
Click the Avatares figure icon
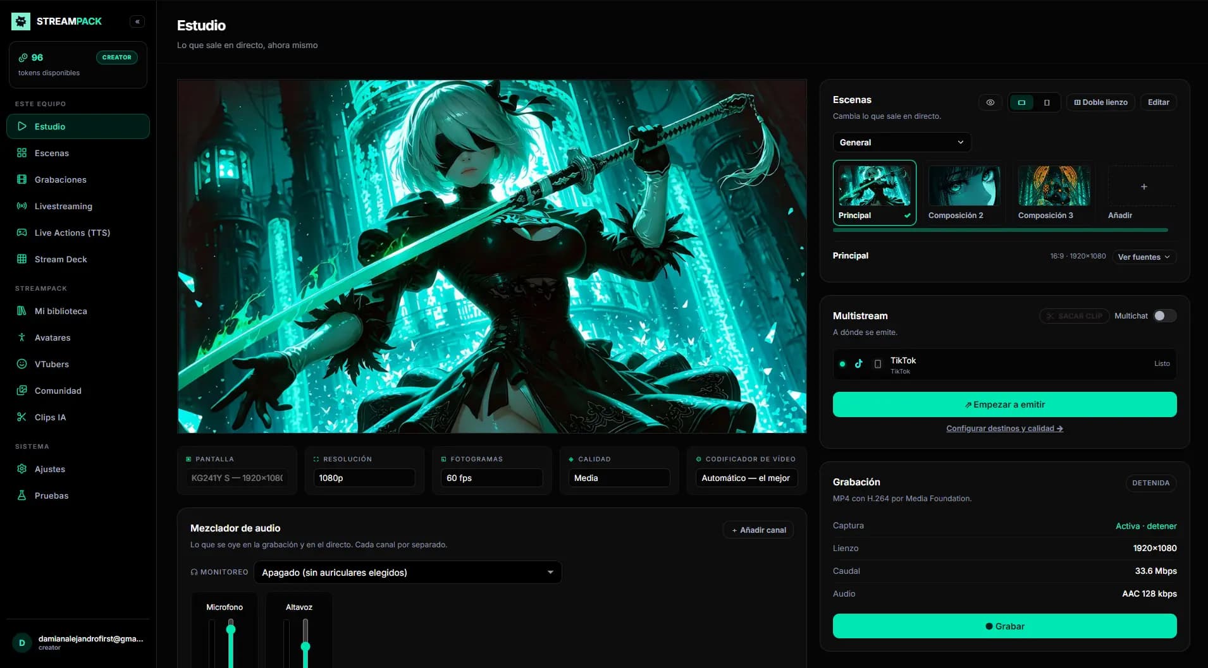click(x=22, y=337)
